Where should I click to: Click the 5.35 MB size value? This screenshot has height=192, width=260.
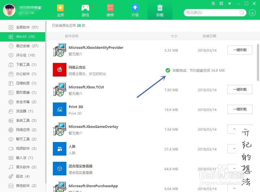pyautogui.click(x=171, y=50)
